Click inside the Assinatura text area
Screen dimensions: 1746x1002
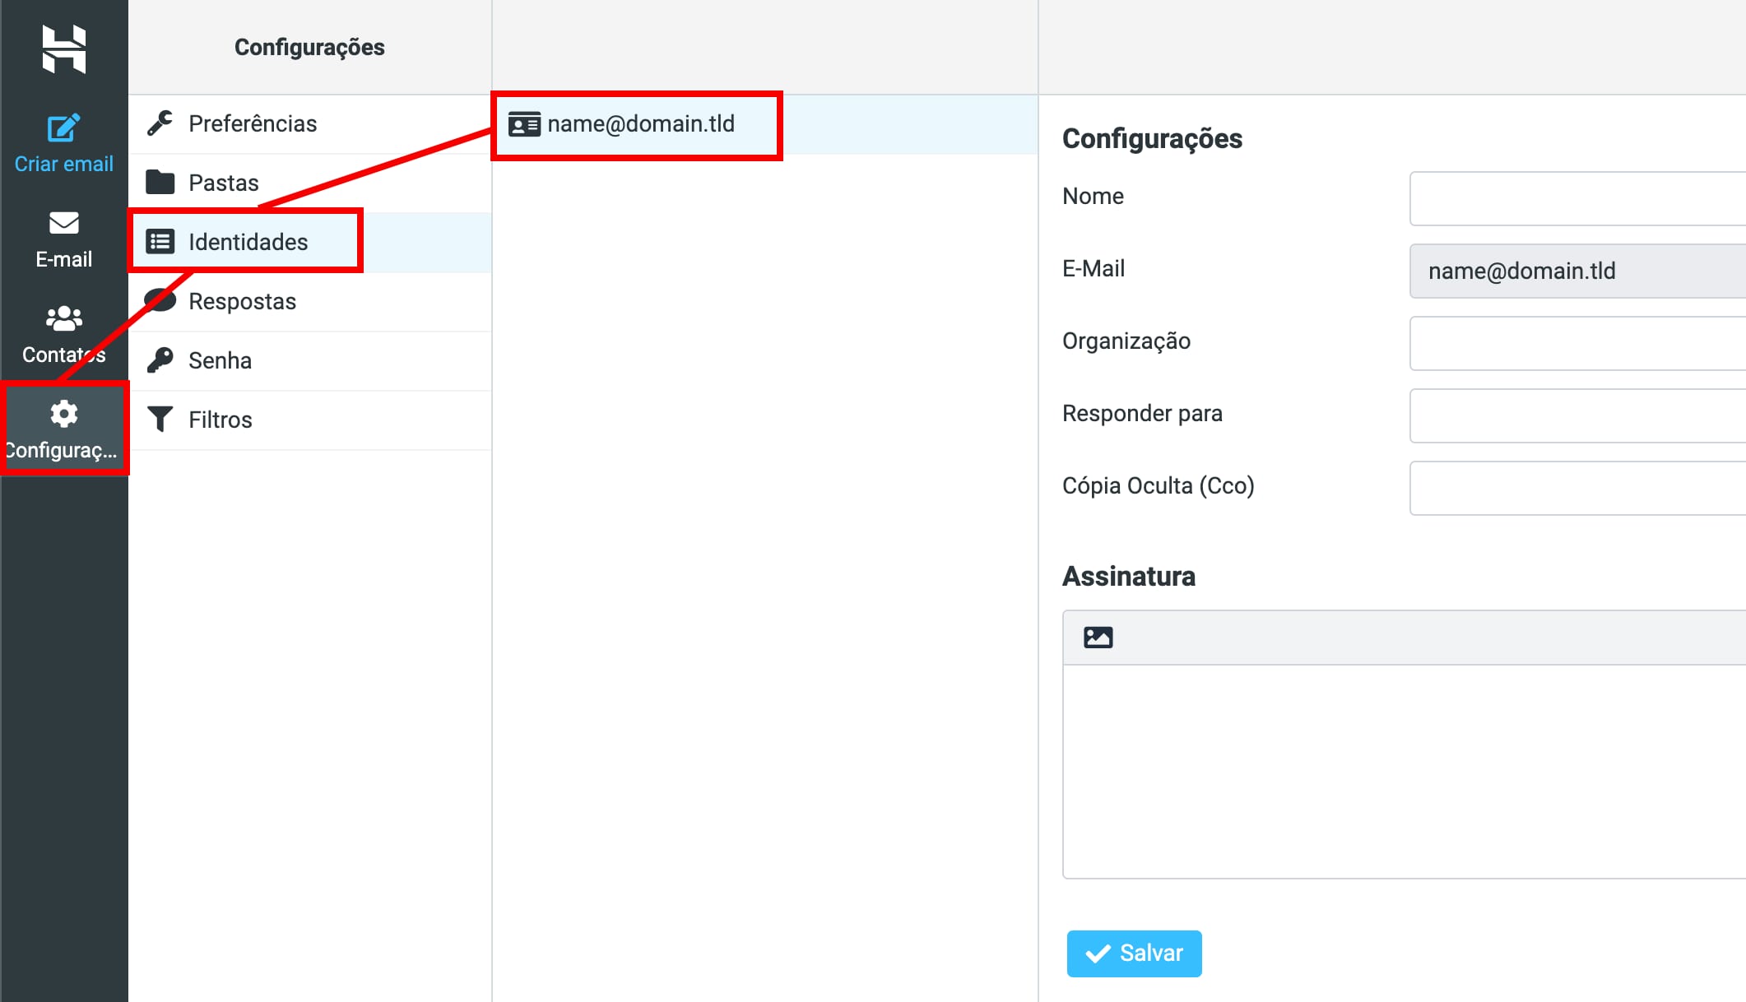pyautogui.click(x=1404, y=771)
